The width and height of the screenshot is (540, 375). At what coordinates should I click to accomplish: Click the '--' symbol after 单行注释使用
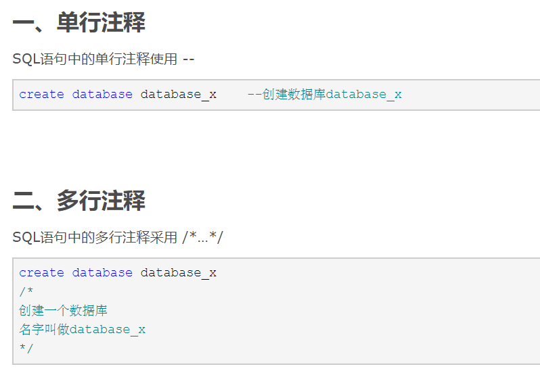[x=189, y=59]
